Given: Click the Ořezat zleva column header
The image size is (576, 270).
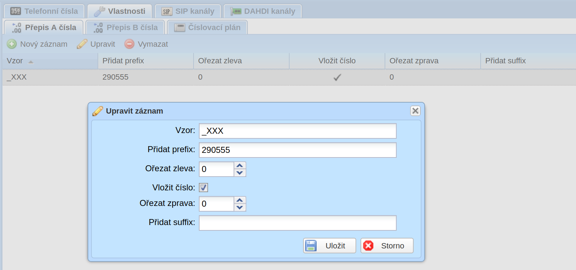Looking at the screenshot, I should pyautogui.click(x=241, y=61).
